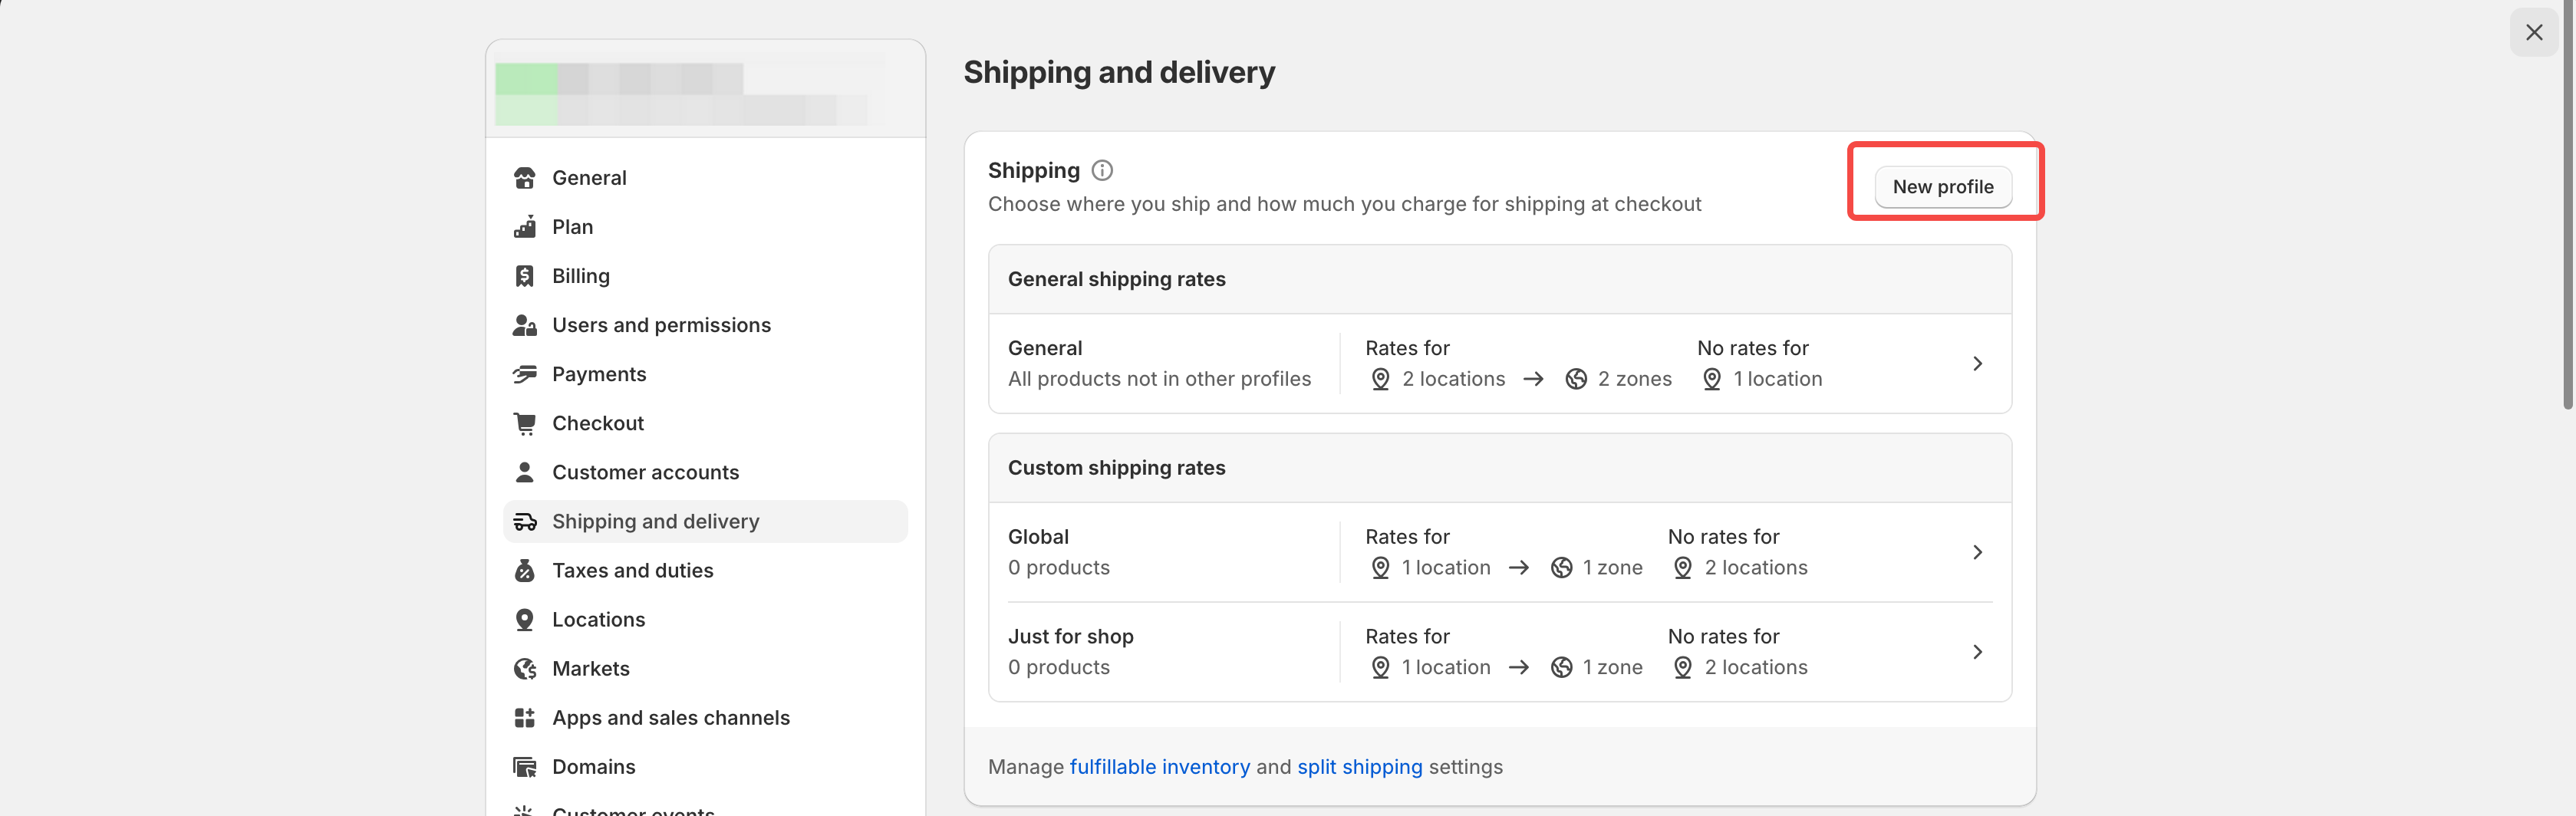The image size is (2576, 816).
Task: Open the fulfillable inventory link
Action: (1159, 767)
